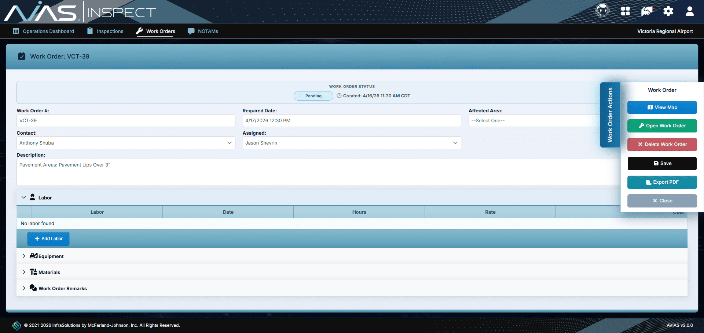Click the 'WORK ORDER STATUS' heading text
This screenshot has height=333, width=704.
point(352,87)
